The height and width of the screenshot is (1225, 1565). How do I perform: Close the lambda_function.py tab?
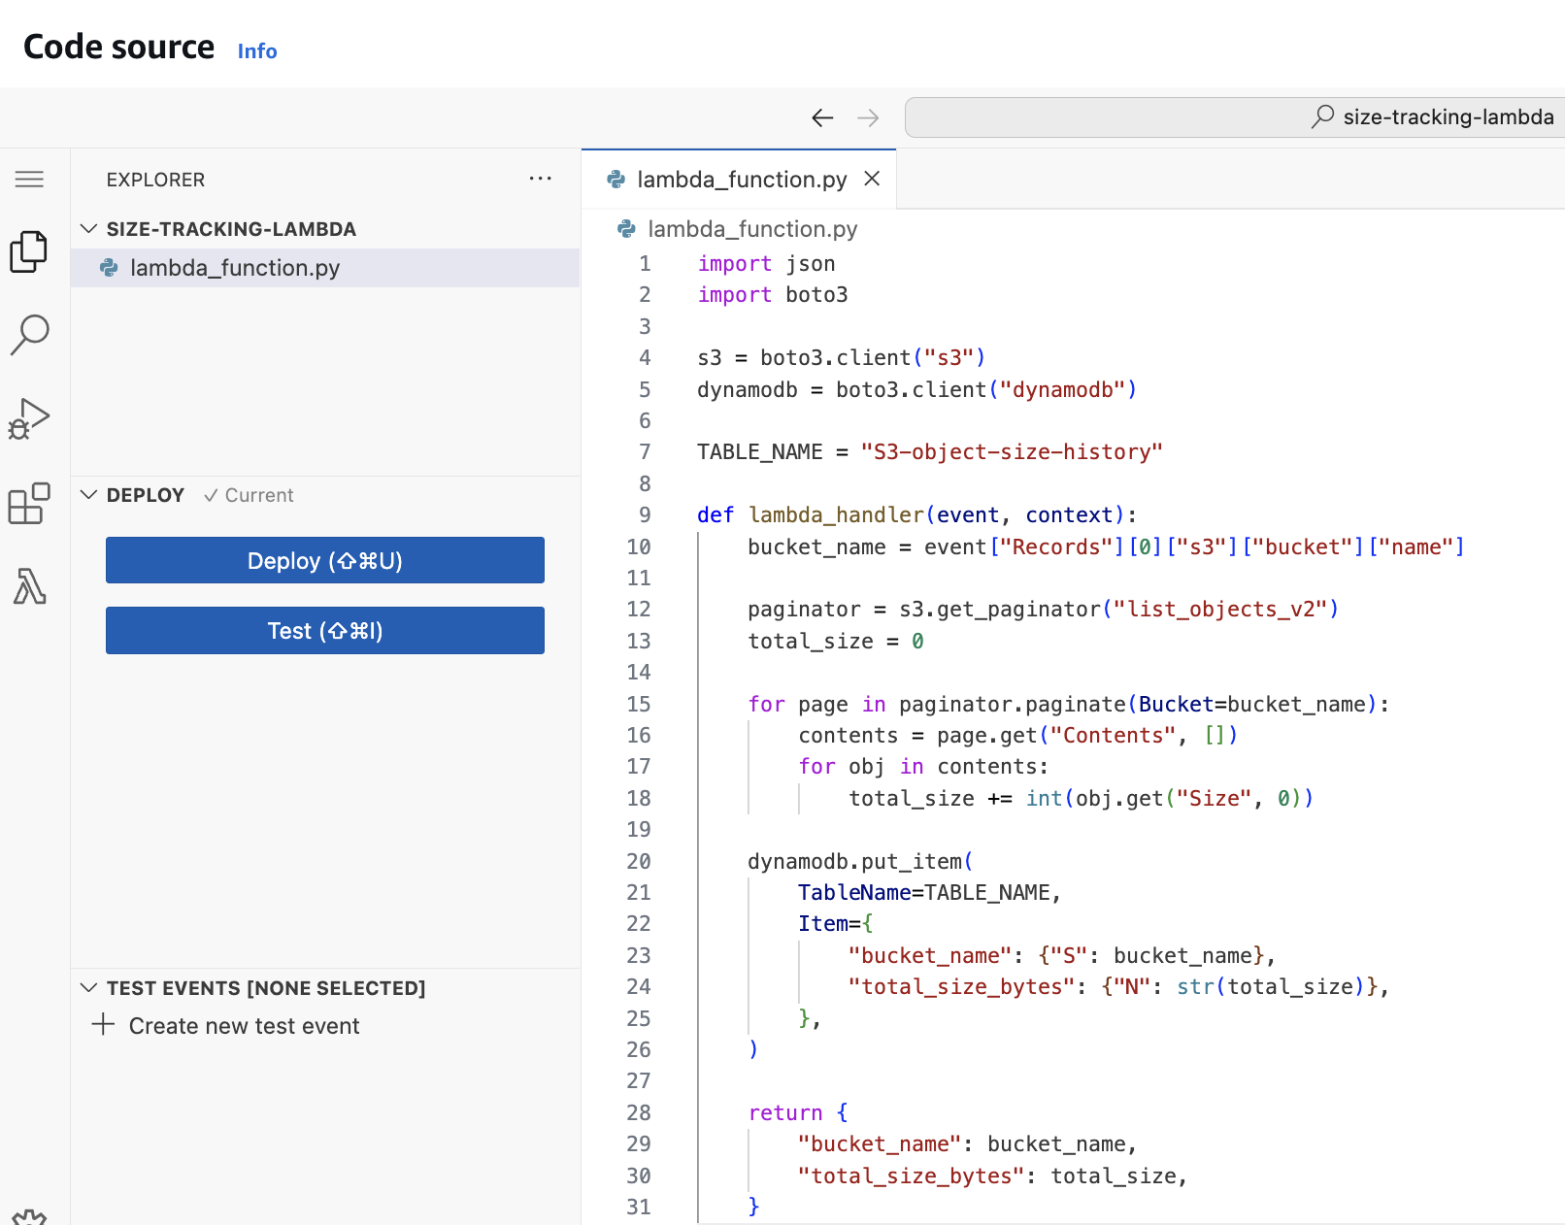pos(872,179)
